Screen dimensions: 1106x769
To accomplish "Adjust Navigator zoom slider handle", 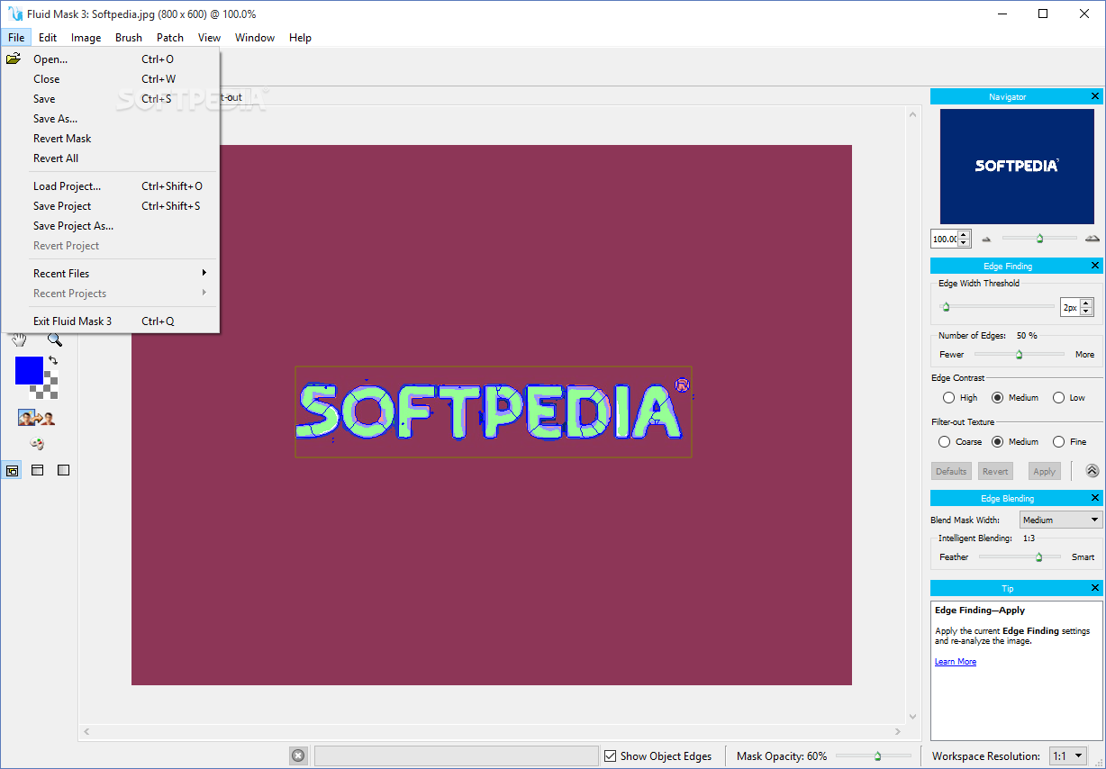I will (x=1039, y=239).
